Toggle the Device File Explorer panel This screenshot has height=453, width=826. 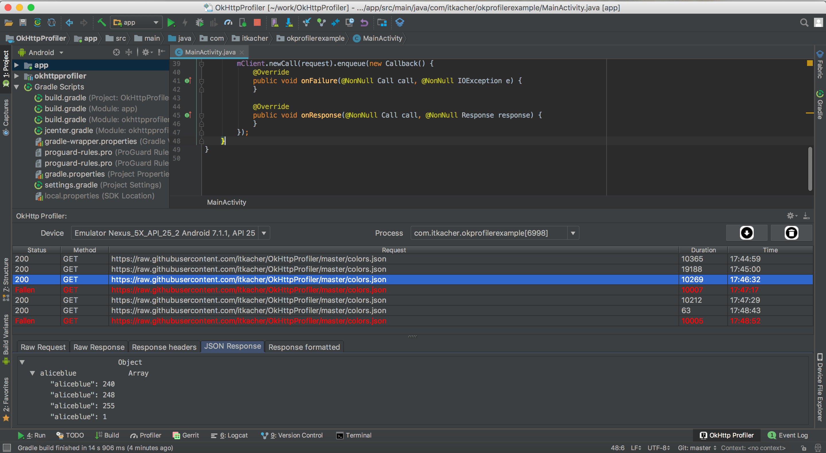tap(820, 387)
